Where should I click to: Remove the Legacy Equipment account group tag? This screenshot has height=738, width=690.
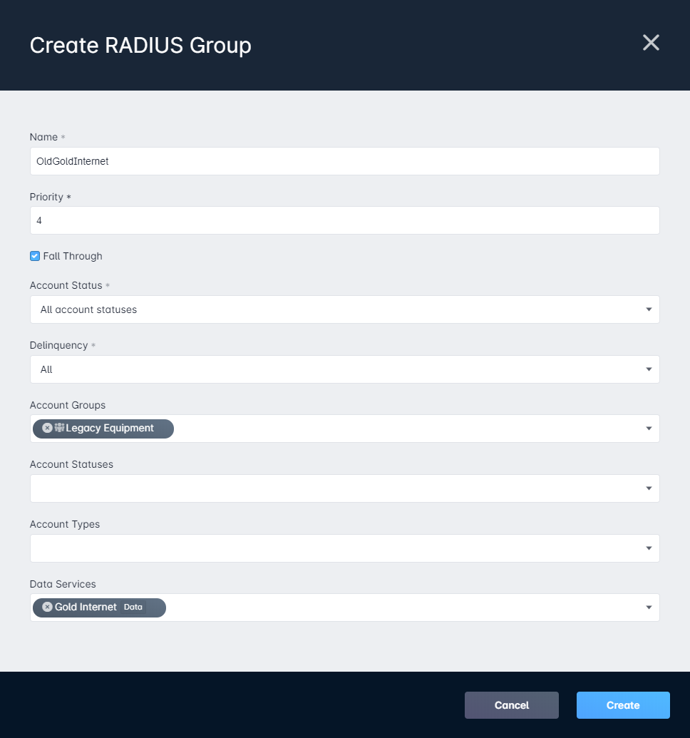[47, 428]
